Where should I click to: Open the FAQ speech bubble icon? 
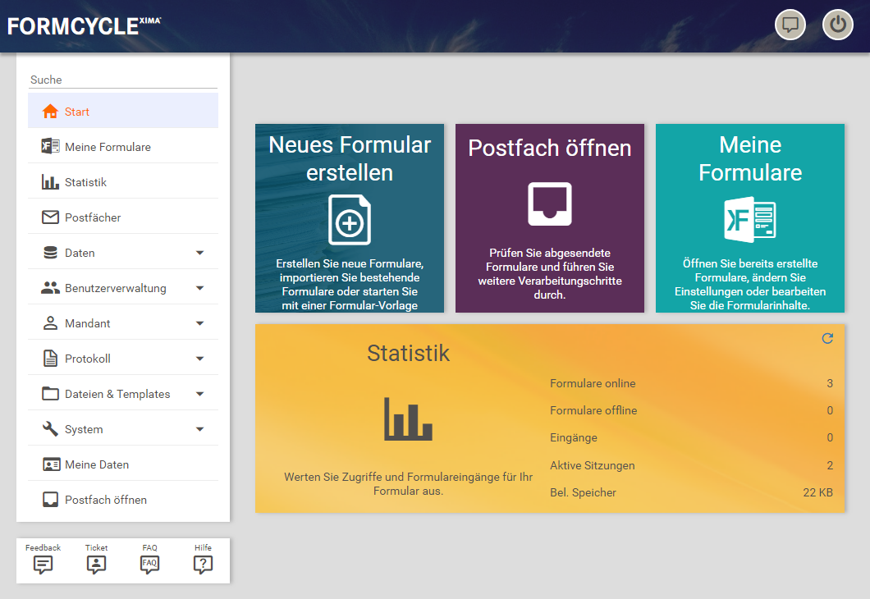click(x=149, y=564)
